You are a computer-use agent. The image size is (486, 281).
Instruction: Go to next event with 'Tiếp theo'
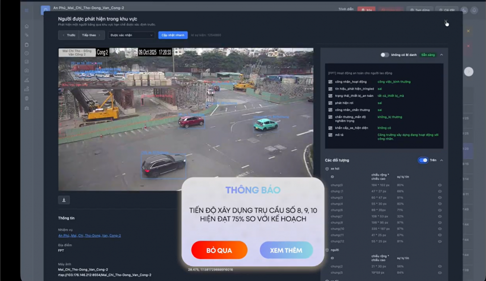coord(91,35)
